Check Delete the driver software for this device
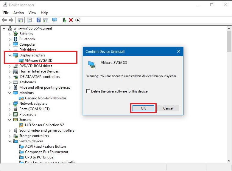 tap(88, 91)
